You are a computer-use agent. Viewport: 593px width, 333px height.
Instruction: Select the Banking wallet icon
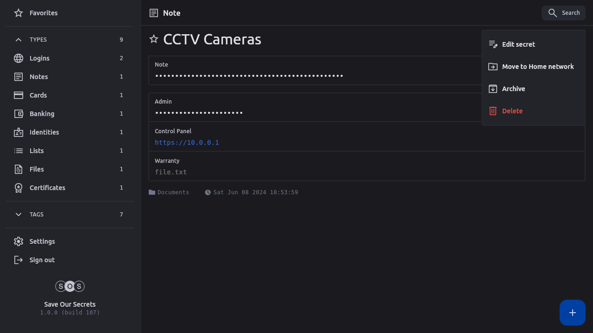(19, 114)
